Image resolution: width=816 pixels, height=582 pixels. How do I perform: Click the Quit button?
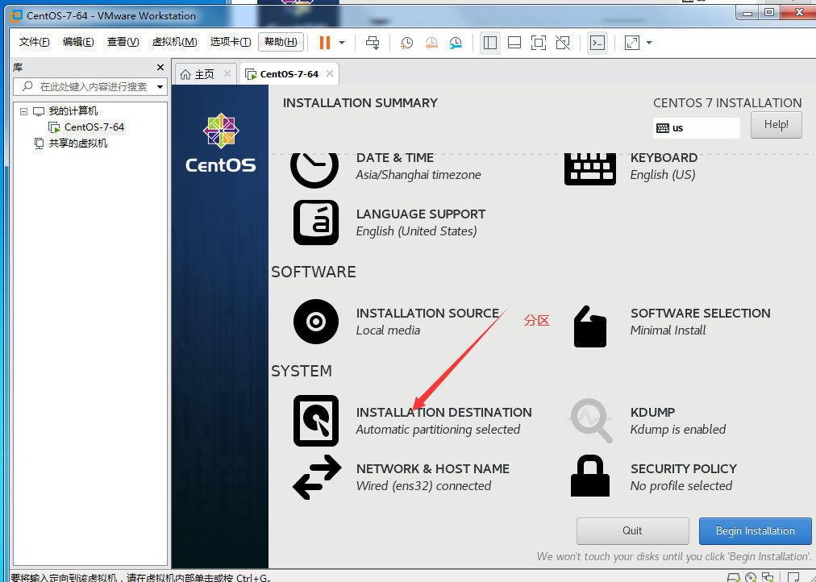(632, 530)
